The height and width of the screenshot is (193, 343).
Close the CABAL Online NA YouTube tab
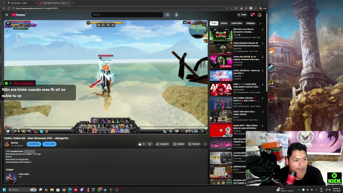(x=69, y=3)
